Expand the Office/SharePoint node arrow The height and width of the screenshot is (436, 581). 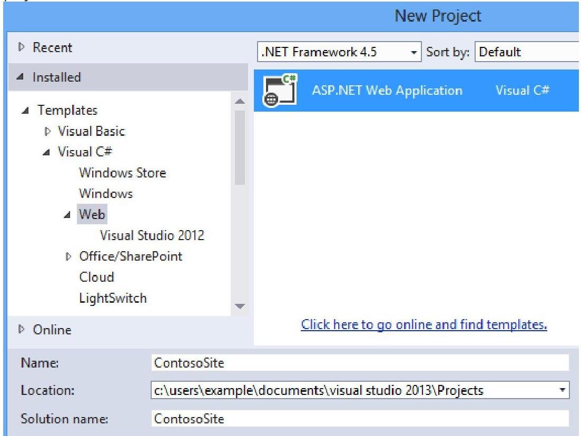coord(68,257)
